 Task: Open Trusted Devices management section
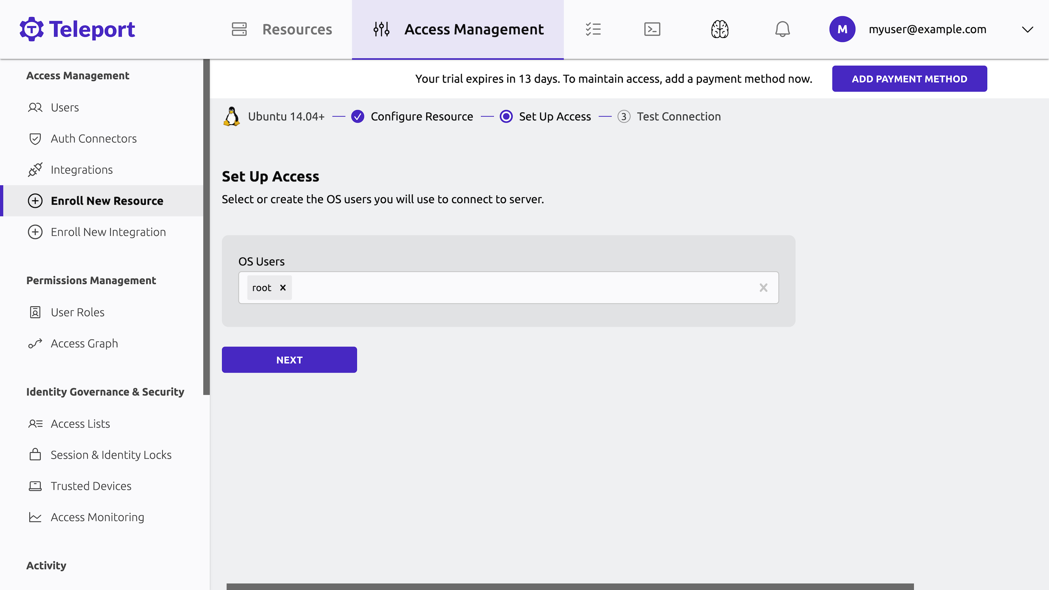click(x=91, y=486)
